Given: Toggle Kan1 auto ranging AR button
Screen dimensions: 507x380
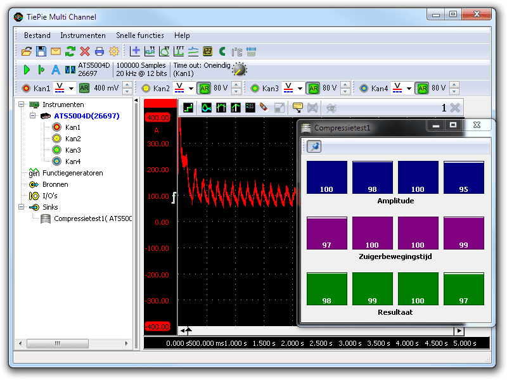Looking at the screenshot, I should coord(84,88).
